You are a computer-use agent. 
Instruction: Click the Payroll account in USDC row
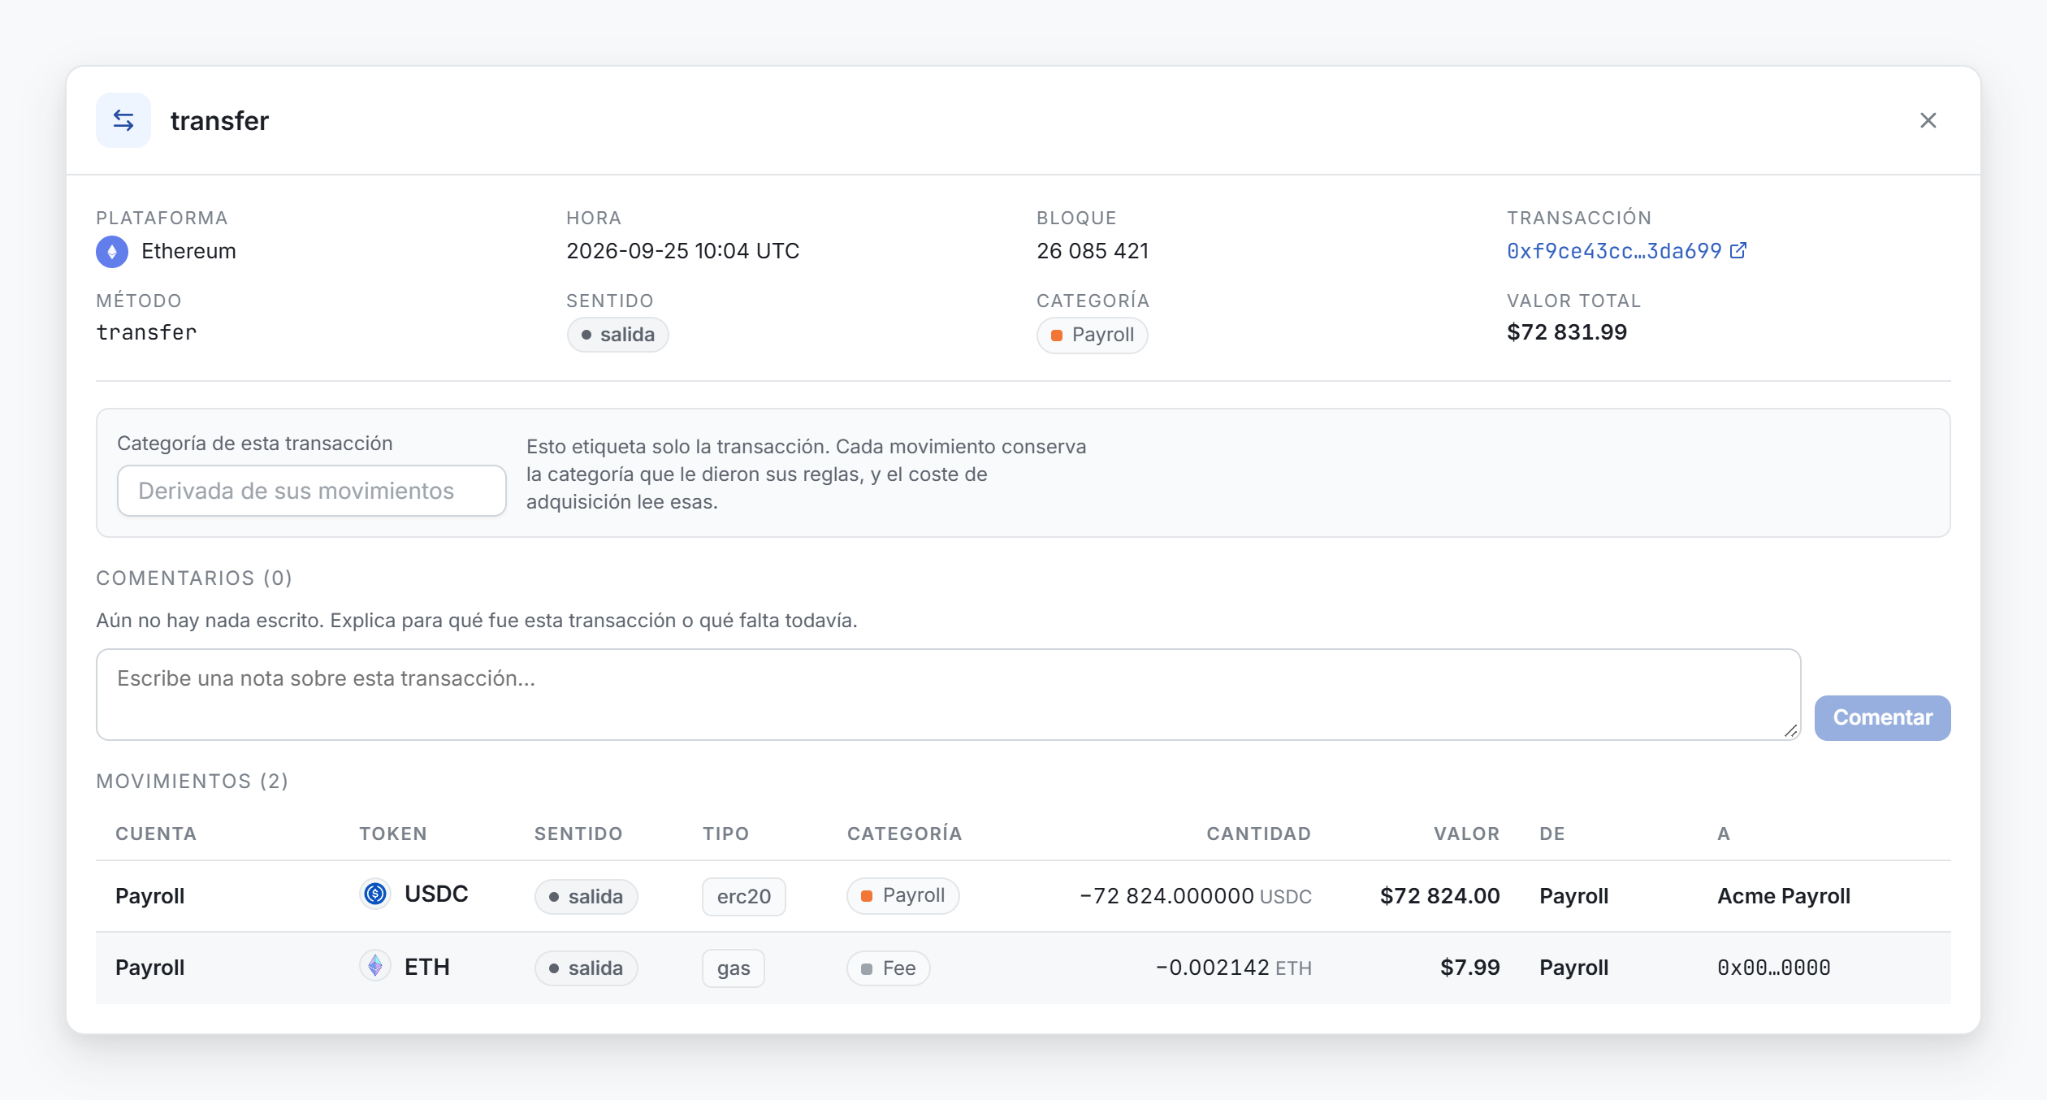point(150,895)
